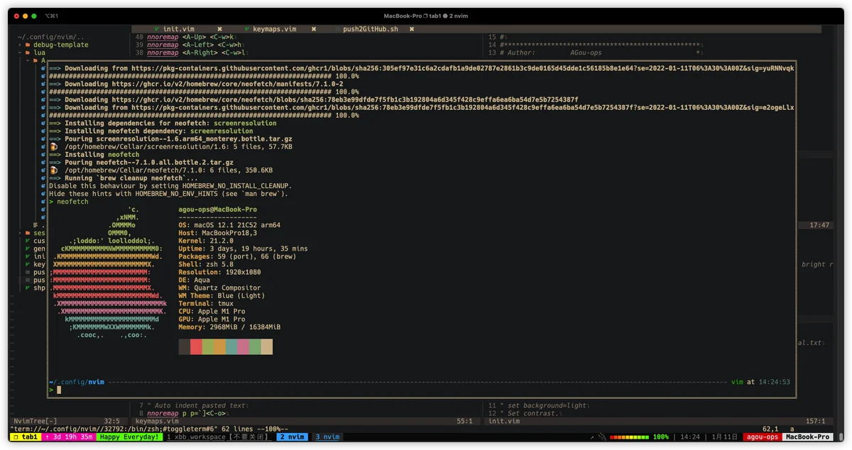The width and height of the screenshot is (852, 450).
Task: Click the Vim icon on init.vim tab
Action: pyautogui.click(x=157, y=29)
